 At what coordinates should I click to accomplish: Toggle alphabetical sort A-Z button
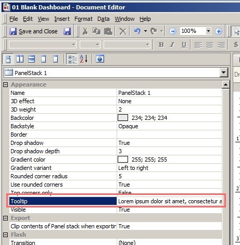tap(84, 59)
